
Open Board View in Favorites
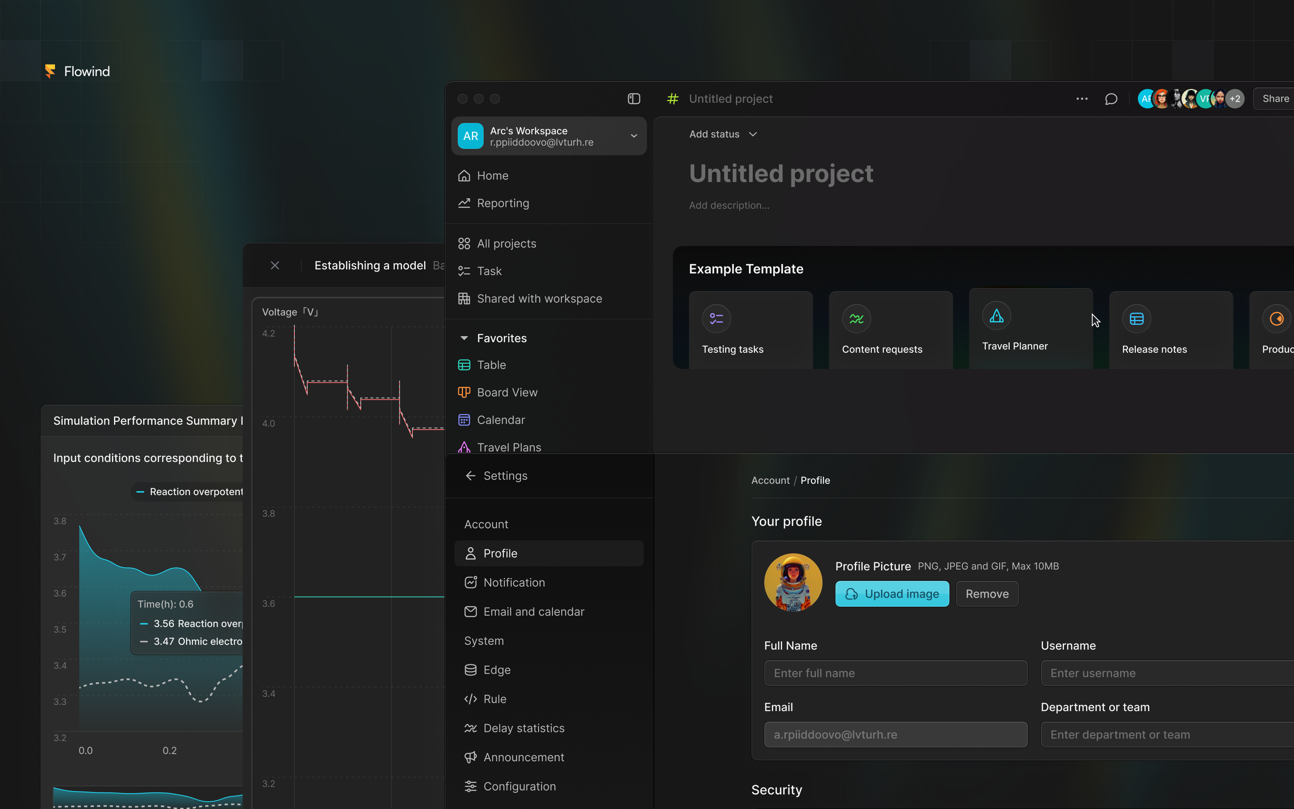click(x=549, y=392)
